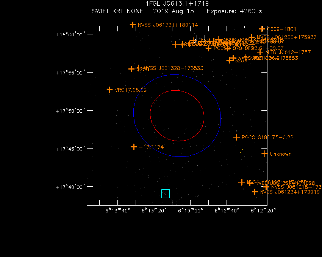The width and height of the screenshot is (322, 257).
Task: Select the MITG J0612+1757 label
Action: (288, 52)
